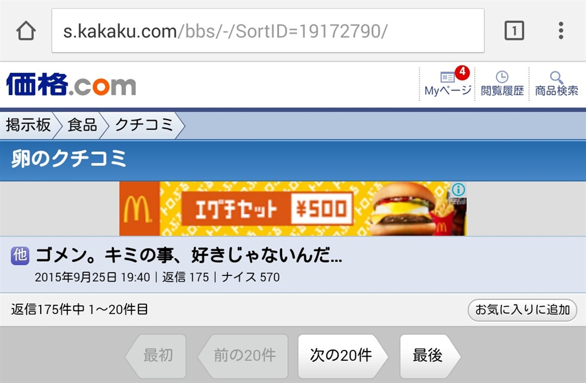Image resolution: width=586 pixels, height=383 pixels.
Task: Click the 価格.com logo
Action: tap(71, 85)
